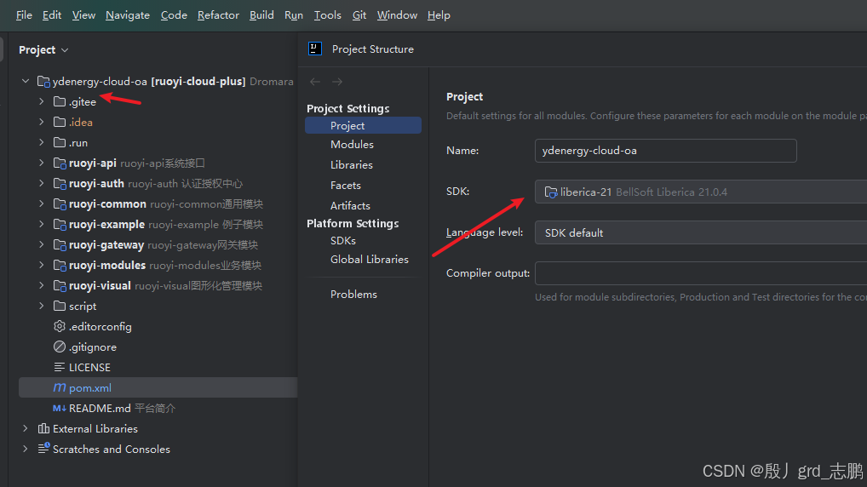Select ruoyi-auth module row
The width and height of the screenshot is (867, 487).
point(158,184)
